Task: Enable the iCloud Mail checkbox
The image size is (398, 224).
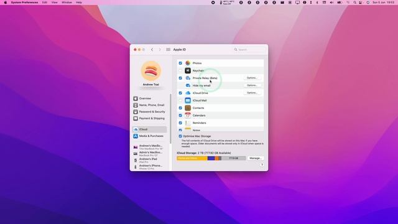Action: pos(180,100)
